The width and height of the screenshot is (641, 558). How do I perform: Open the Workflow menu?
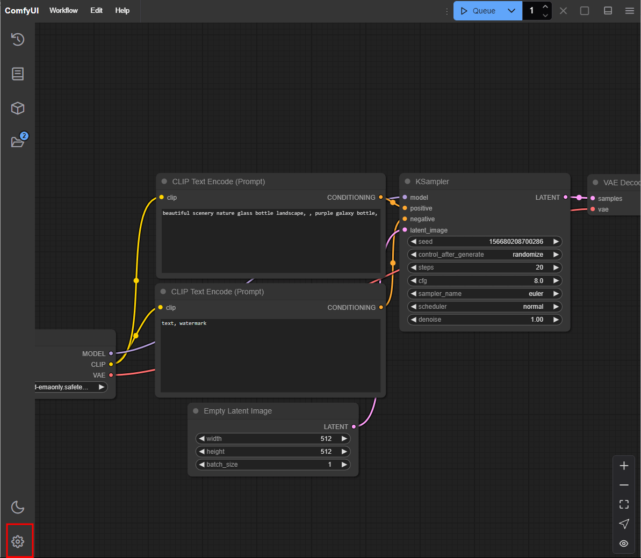coord(63,11)
